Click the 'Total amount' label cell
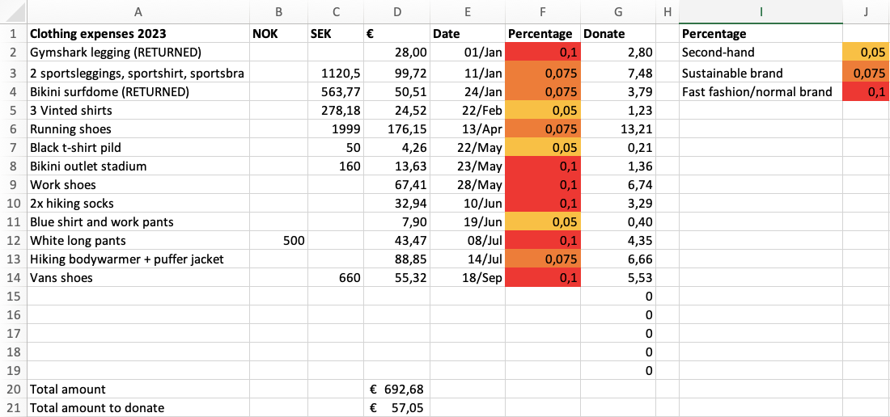Screen dimensions: 890x417 [x=138, y=390]
